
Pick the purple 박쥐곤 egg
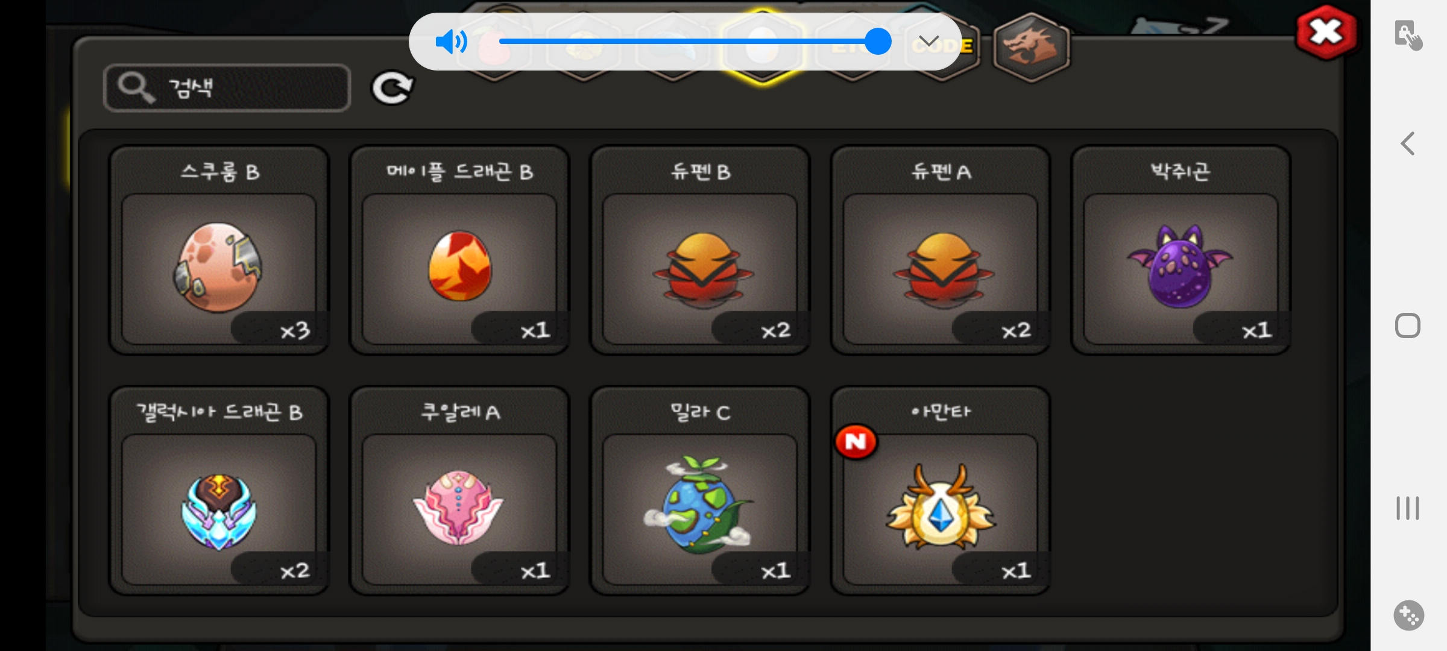[1181, 250]
